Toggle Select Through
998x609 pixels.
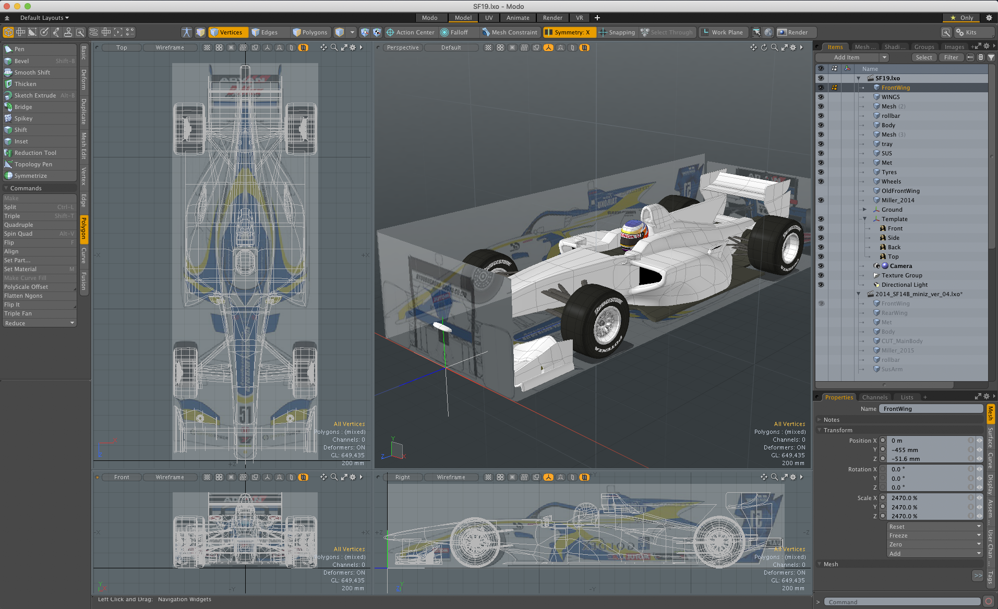coord(667,32)
